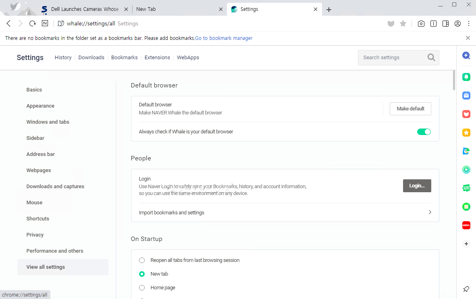Image resolution: width=476 pixels, height=299 pixels.
Task: Open Basics in settings sidebar
Action: coord(34,89)
